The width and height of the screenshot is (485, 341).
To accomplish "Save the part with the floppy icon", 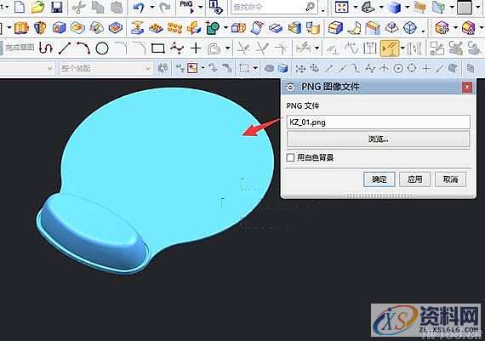I will (x=57, y=7).
